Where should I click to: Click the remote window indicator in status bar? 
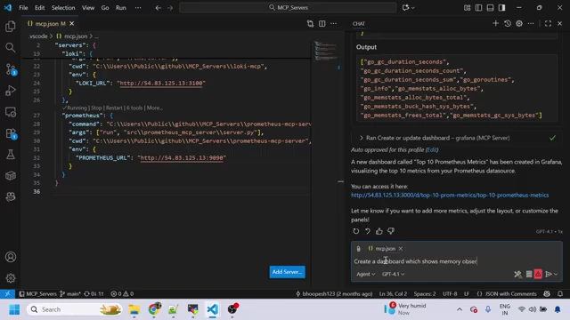[7, 294]
